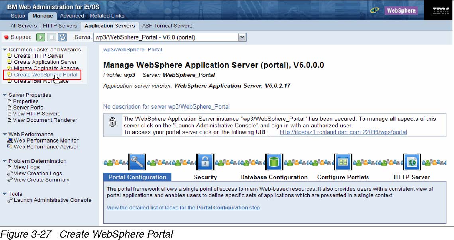Click the View Document Renderer document icon
The width and height of the screenshot is (454, 240).
point(10,120)
